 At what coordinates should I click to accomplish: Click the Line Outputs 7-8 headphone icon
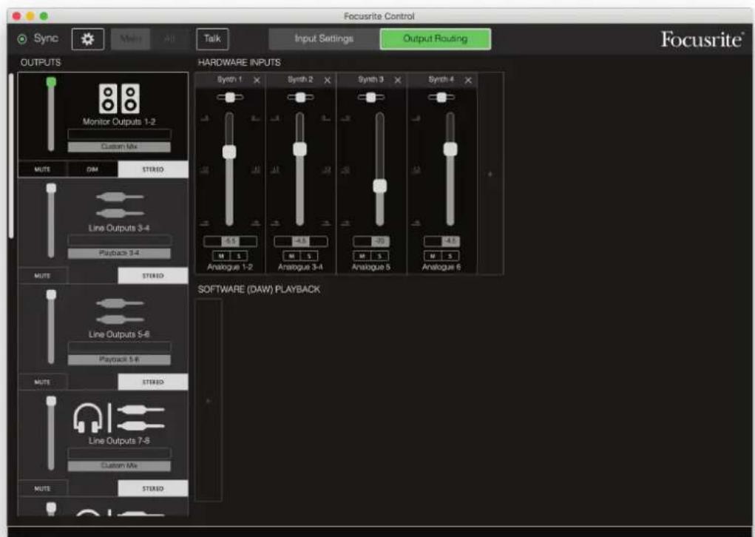[88, 418]
